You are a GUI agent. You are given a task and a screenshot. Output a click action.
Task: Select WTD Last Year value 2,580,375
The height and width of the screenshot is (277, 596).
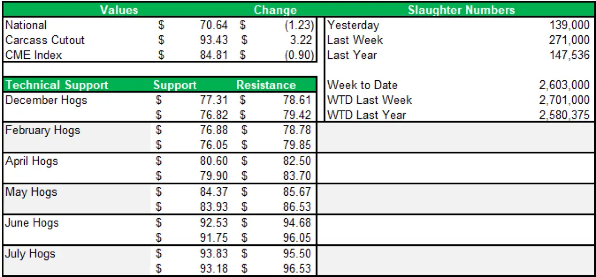[564, 115]
